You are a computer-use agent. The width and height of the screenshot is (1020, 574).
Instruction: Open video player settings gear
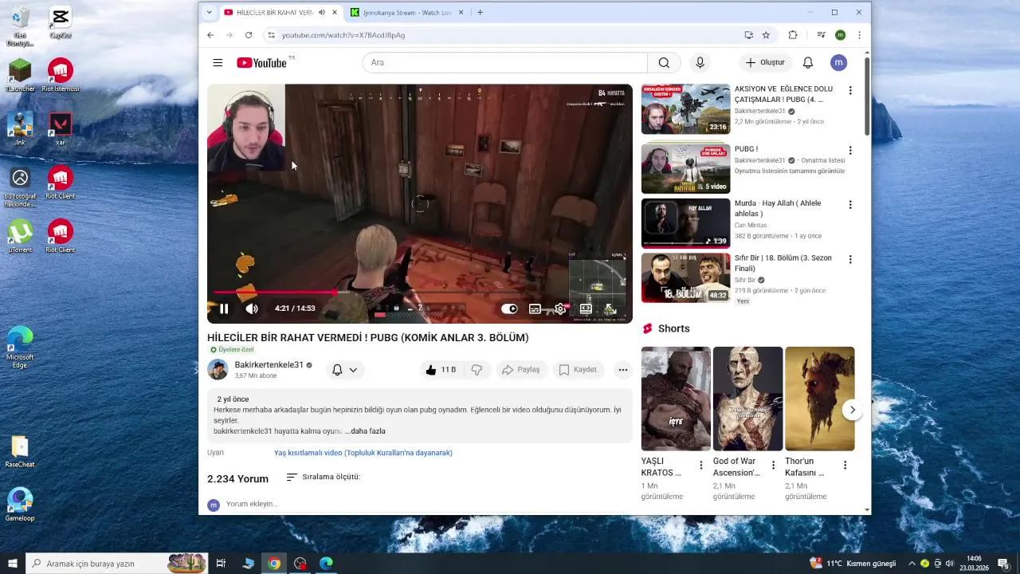[x=560, y=309]
